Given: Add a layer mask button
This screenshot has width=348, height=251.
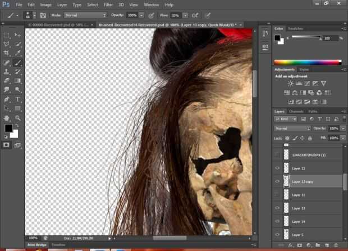Looking at the screenshot, I should [300, 245].
